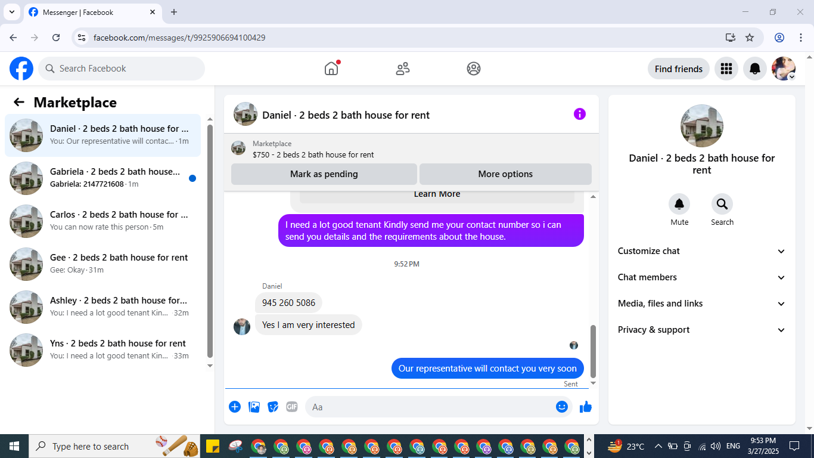This screenshot has width=814, height=458.
Task: Open Sticky Notes from the taskbar
Action: coord(212,446)
